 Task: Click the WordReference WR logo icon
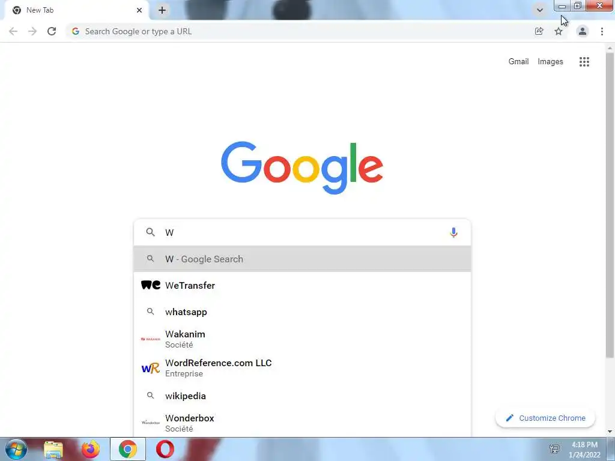tap(151, 368)
